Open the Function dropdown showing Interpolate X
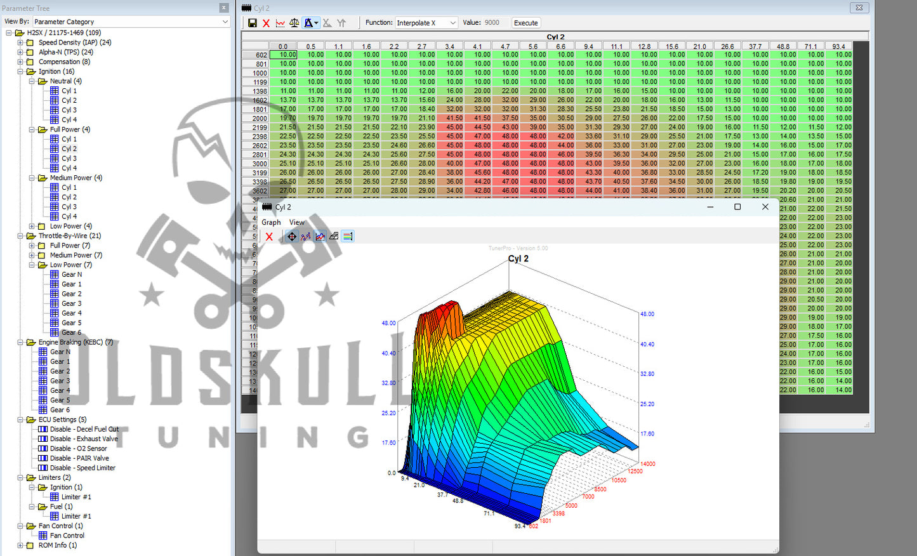 point(426,23)
